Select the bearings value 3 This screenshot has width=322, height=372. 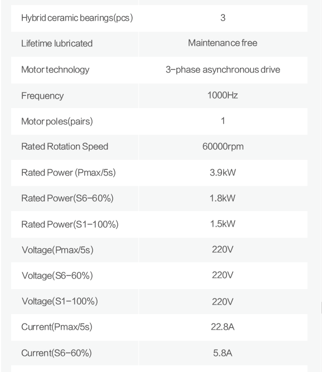pos(223,18)
